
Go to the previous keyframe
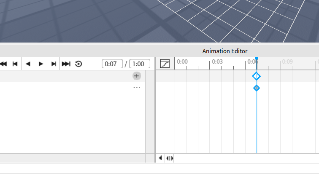(15, 64)
